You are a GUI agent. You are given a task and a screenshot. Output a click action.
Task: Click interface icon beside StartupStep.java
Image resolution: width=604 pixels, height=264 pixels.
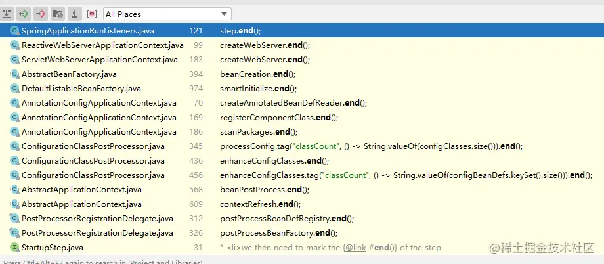click(14, 248)
